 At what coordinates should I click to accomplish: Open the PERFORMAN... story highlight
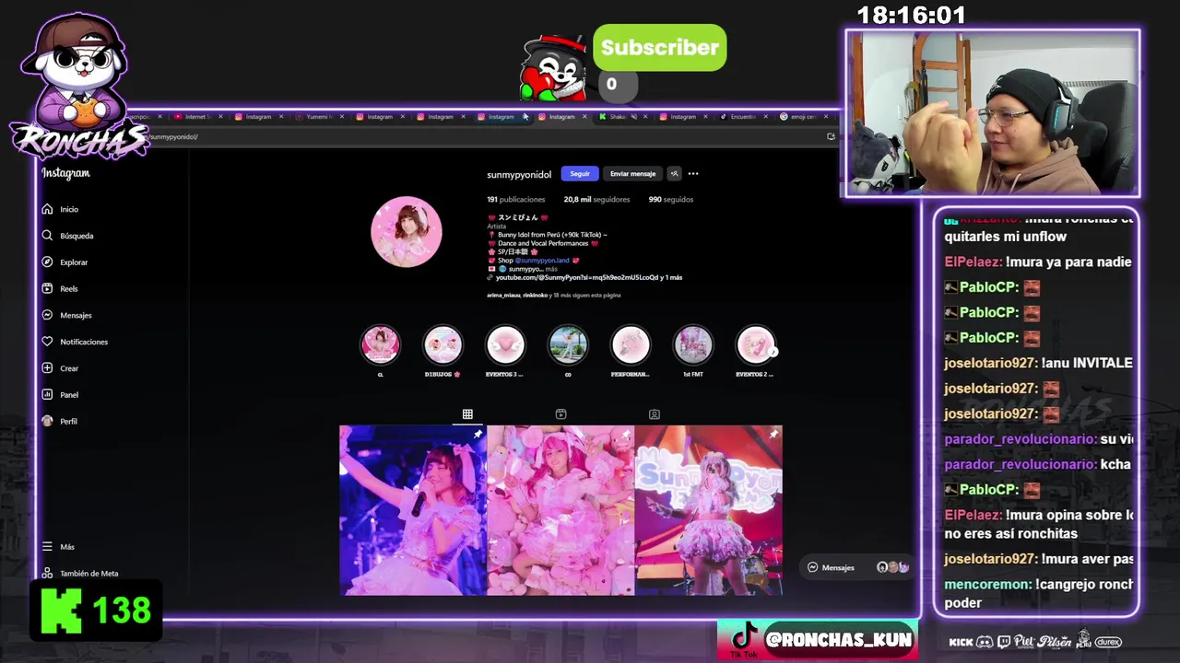(x=631, y=345)
